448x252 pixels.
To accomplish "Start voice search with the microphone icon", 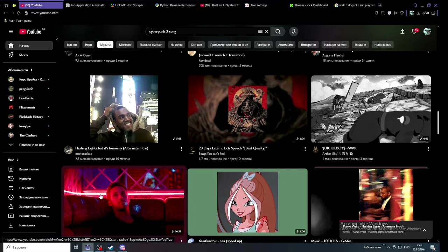I will point(294,31).
